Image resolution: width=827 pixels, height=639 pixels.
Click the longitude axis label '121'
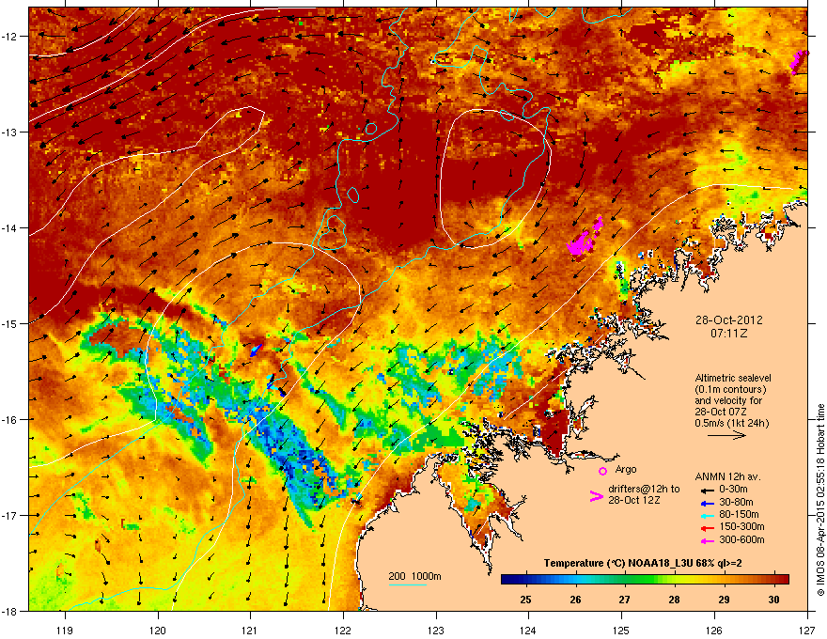250,630
